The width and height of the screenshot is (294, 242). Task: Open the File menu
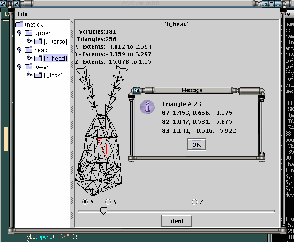[23, 14]
